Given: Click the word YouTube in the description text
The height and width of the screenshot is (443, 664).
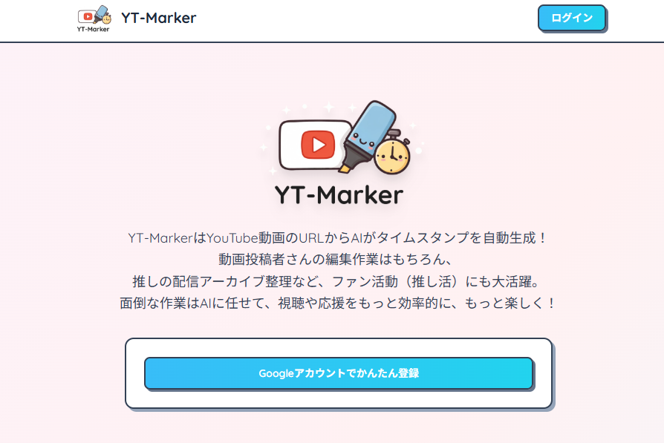Looking at the screenshot, I should [x=232, y=238].
